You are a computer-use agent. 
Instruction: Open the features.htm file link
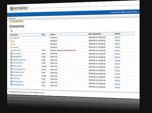pyautogui.click(x=17, y=66)
